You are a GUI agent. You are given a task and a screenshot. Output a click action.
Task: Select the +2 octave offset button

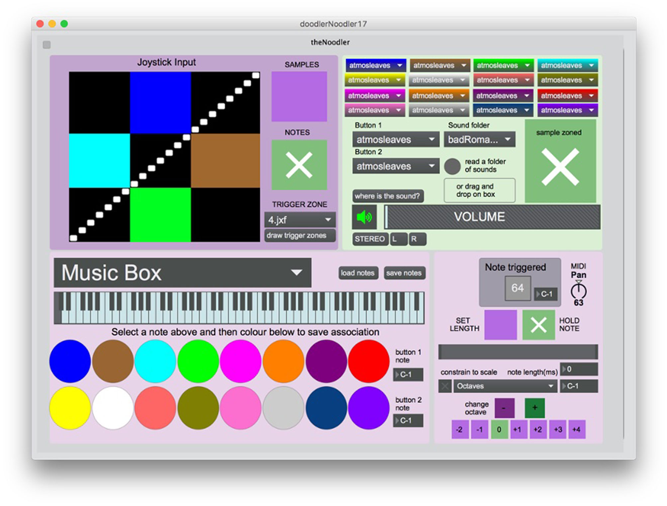[538, 430]
